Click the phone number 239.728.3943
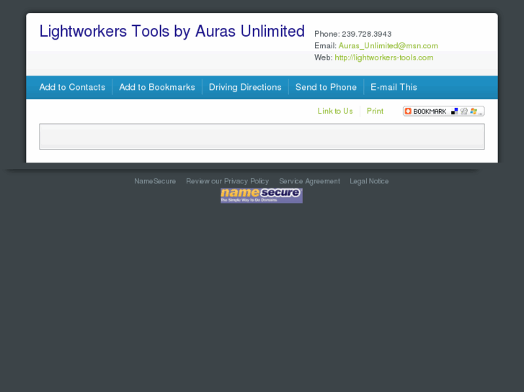Viewport: 524px width, 392px height. (366, 34)
